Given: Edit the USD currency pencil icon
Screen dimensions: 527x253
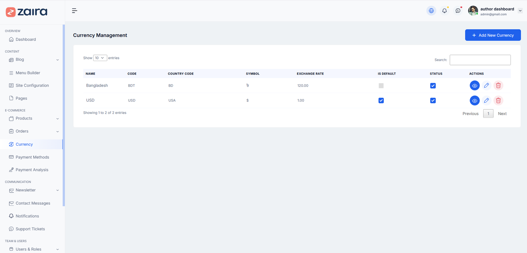Looking at the screenshot, I should (x=486, y=100).
